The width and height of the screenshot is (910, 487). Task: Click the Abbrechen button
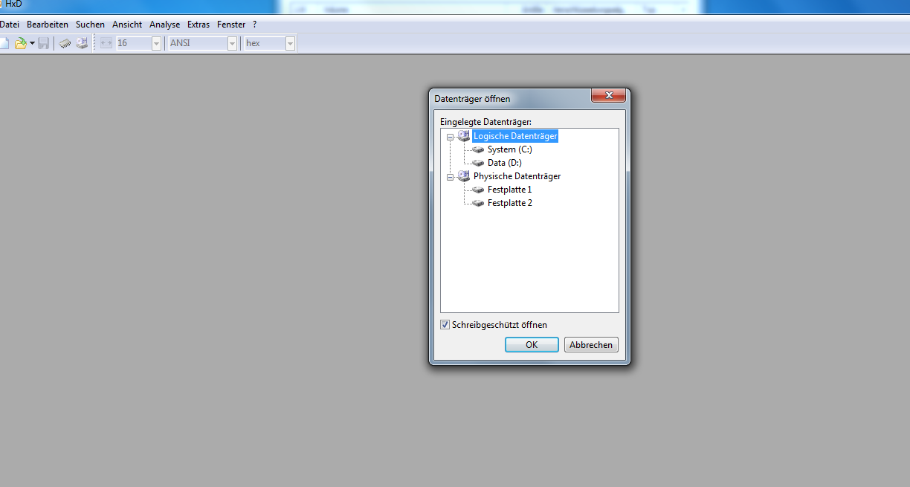591,345
